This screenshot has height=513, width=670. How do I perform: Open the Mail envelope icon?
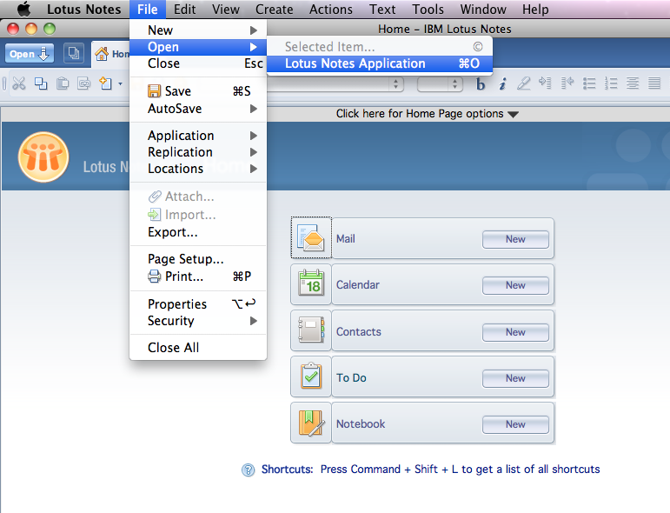(x=311, y=237)
